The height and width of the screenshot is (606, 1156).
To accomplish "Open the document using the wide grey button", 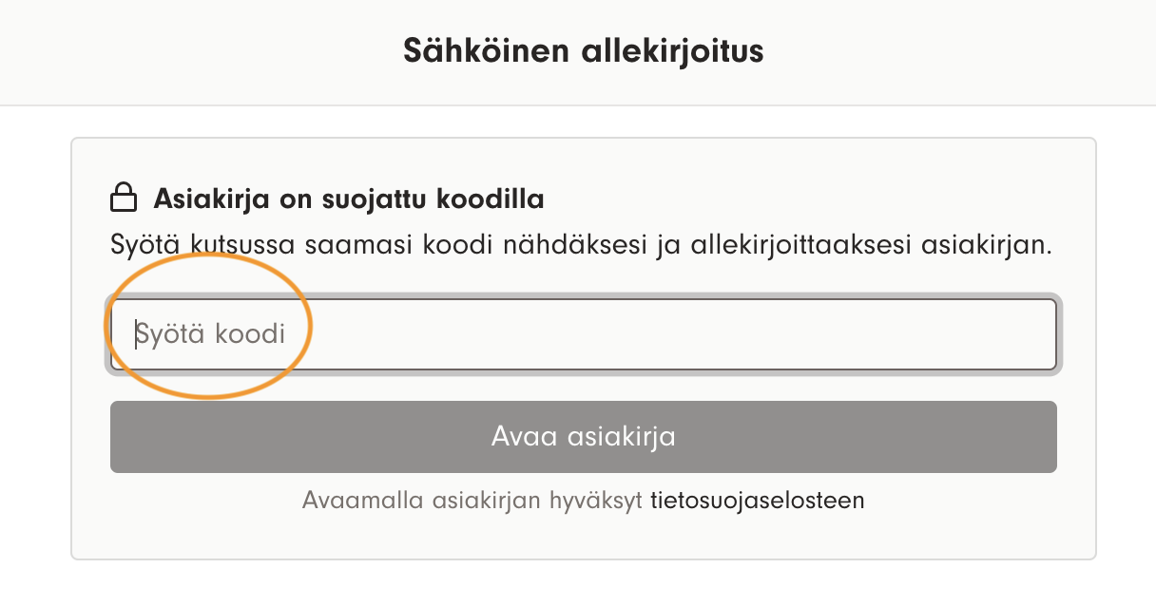I will click(x=583, y=437).
